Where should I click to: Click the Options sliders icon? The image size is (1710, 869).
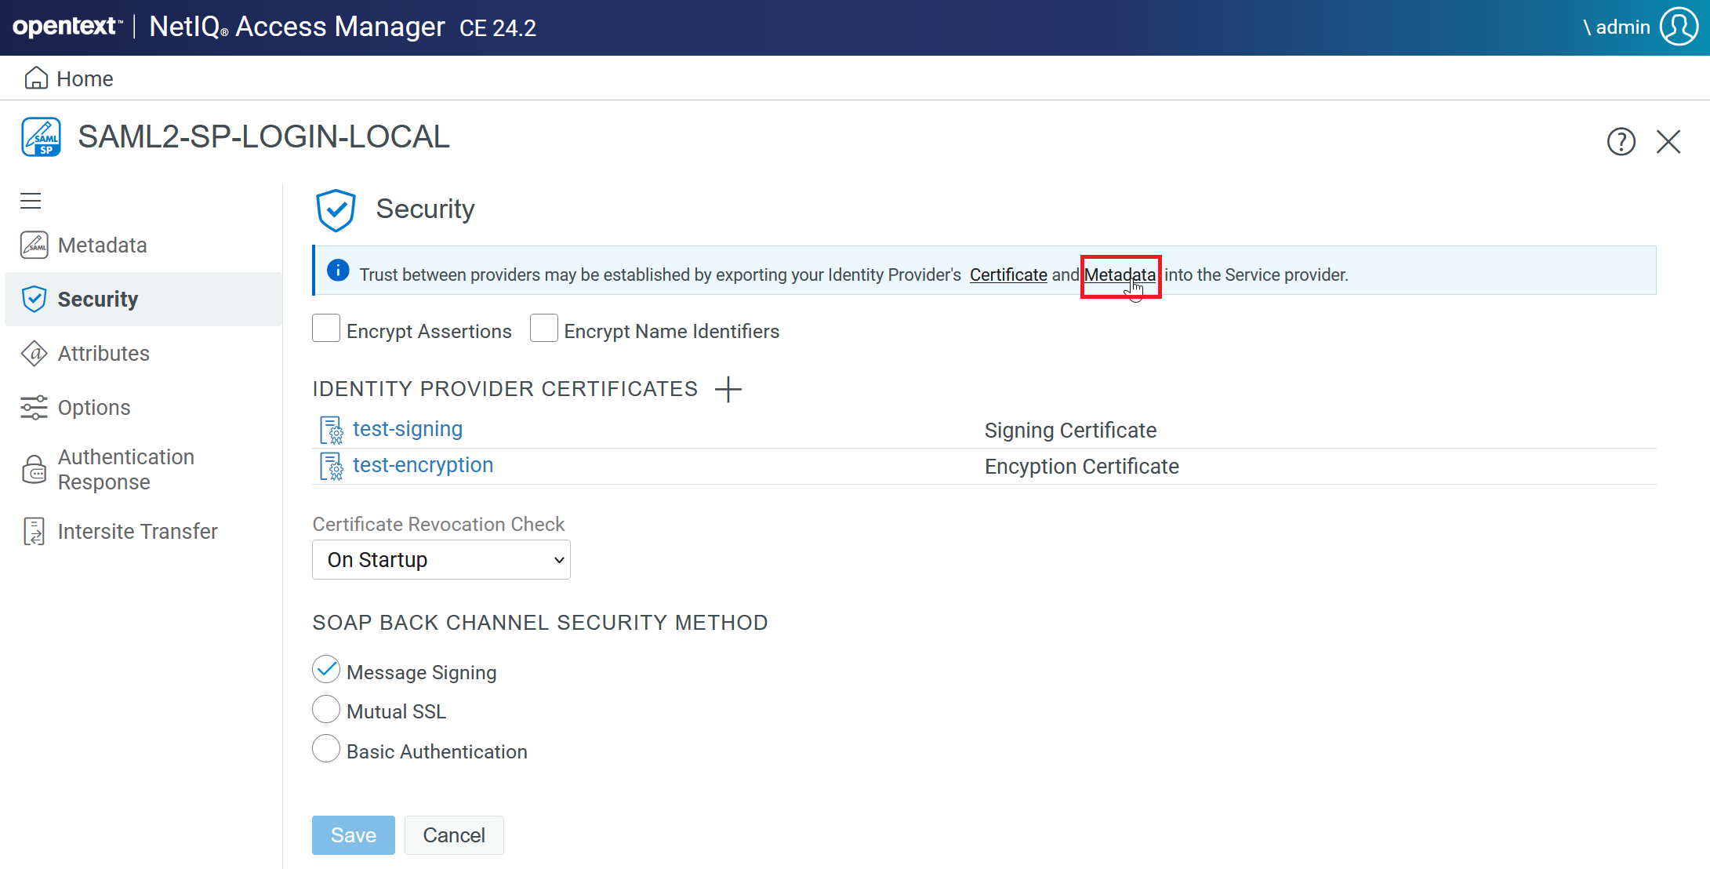(34, 407)
